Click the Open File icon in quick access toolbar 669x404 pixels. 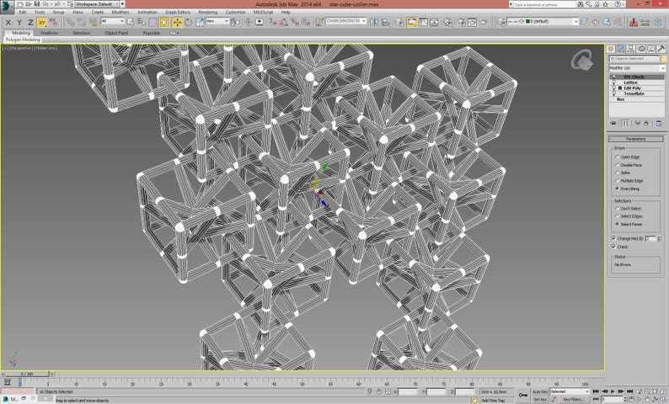(28, 4)
